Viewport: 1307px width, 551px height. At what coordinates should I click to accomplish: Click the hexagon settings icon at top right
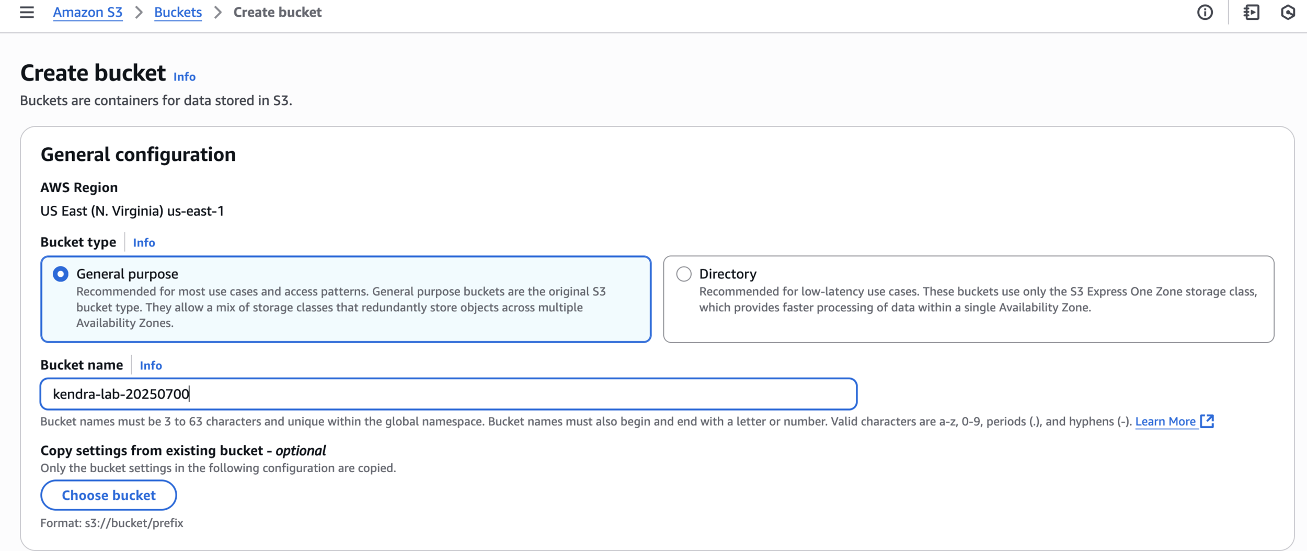point(1288,12)
